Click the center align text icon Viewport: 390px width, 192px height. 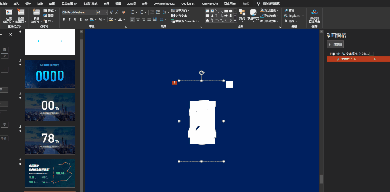click(138, 20)
